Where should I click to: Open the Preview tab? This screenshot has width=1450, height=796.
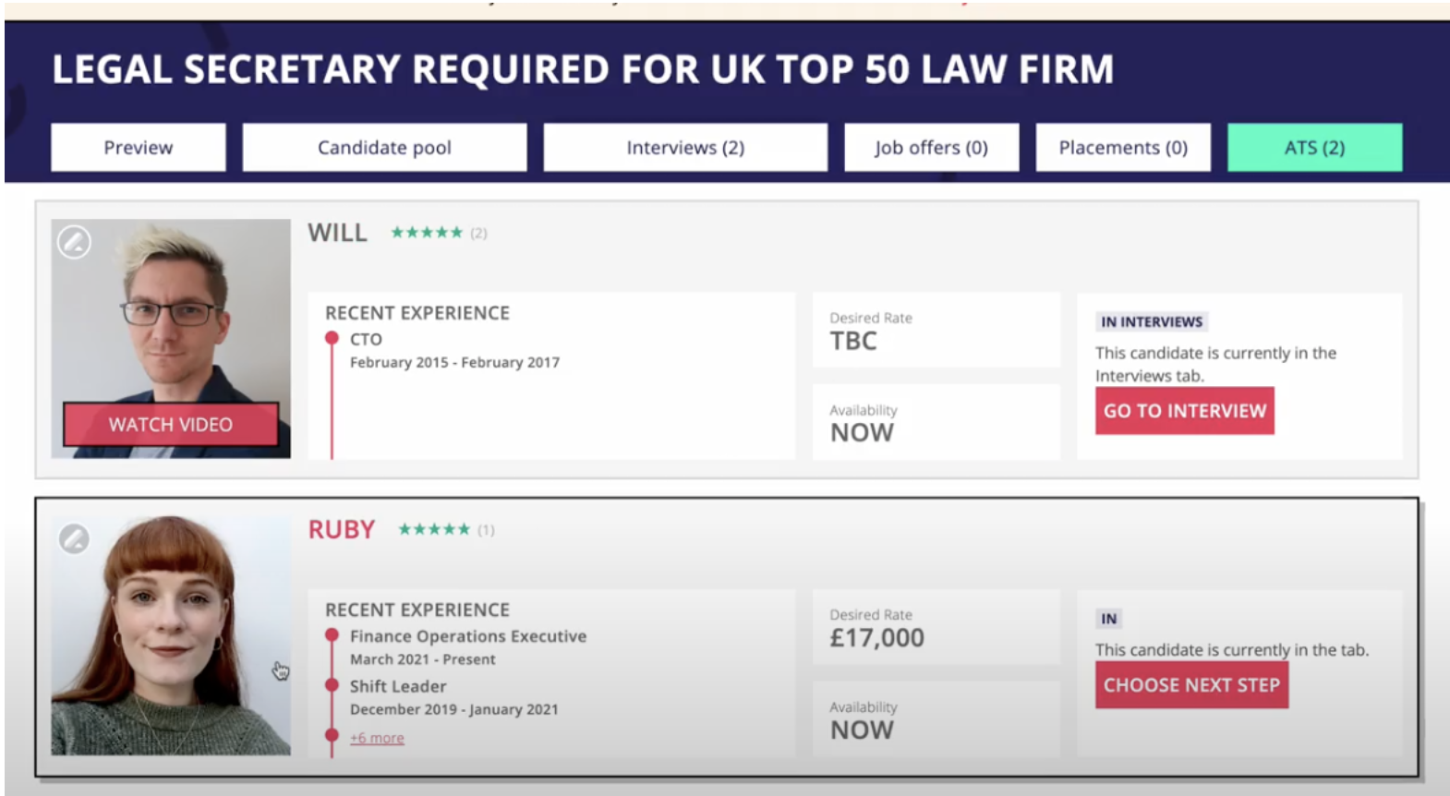tap(138, 148)
